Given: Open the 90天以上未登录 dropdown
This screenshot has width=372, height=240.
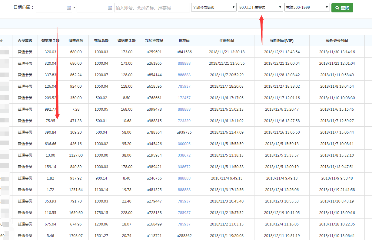Looking at the screenshot, I should (261, 8).
